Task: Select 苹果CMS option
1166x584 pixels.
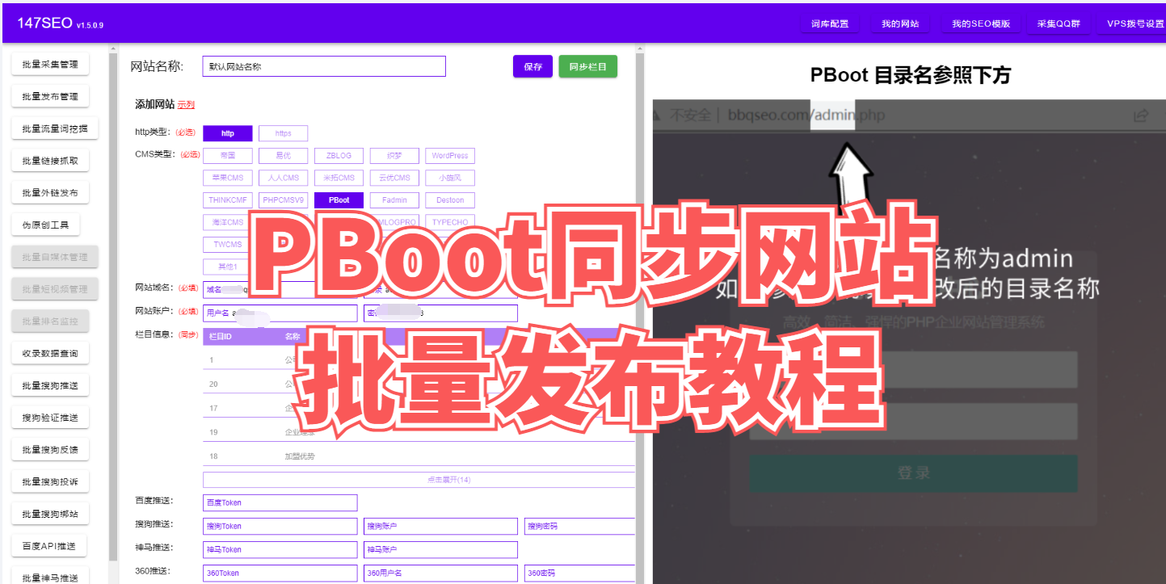Action: click(228, 178)
